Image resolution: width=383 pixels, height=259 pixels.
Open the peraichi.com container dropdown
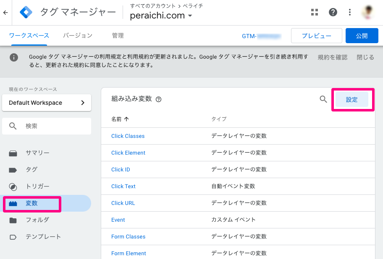pos(161,16)
